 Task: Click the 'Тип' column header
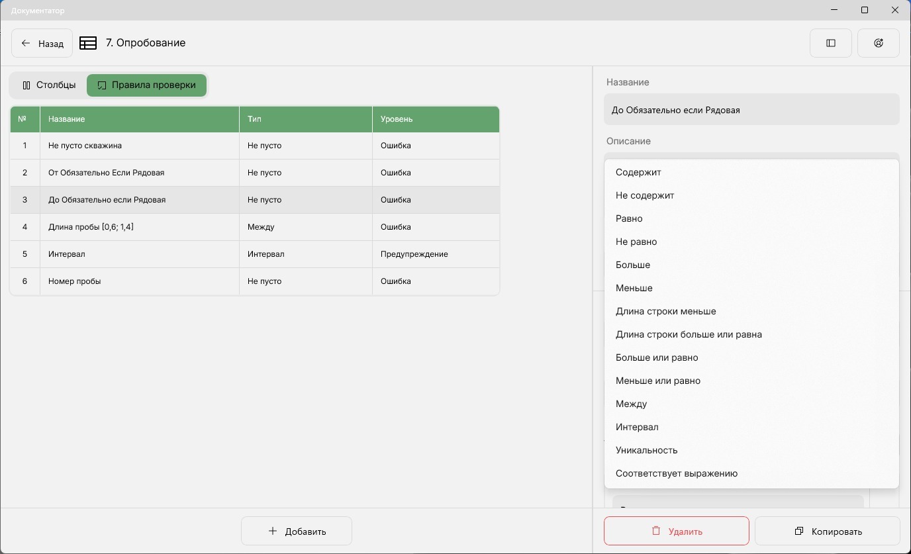tap(306, 119)
